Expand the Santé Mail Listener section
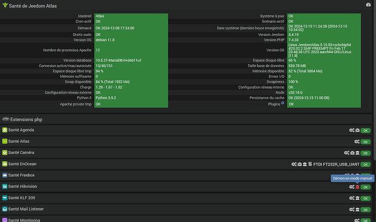Image resolution: width=376 pixels, height=222 pixels. pyautogui.click(x=26, y=209)
